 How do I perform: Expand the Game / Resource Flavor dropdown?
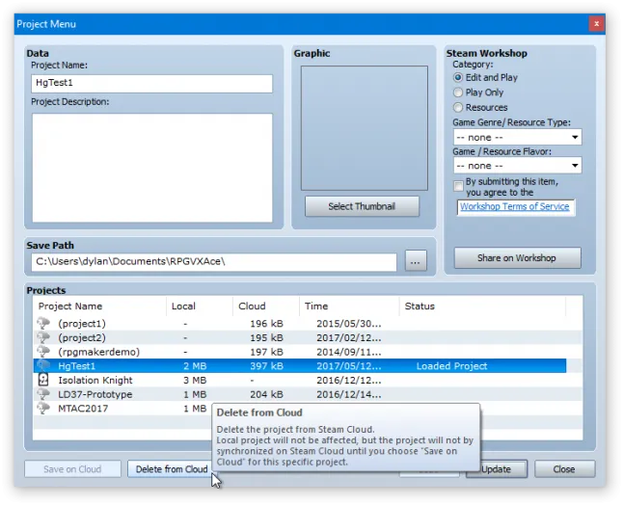517,166
